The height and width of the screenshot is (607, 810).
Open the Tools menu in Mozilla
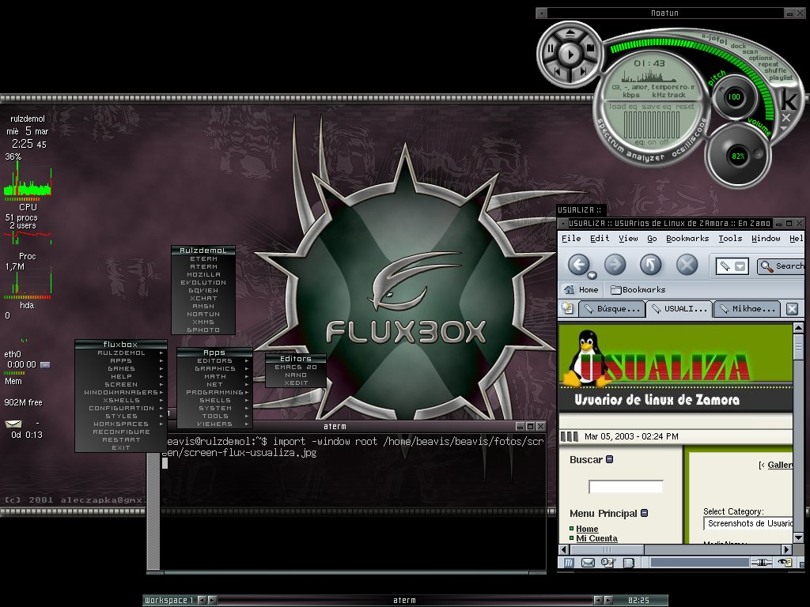pos(730,238)
